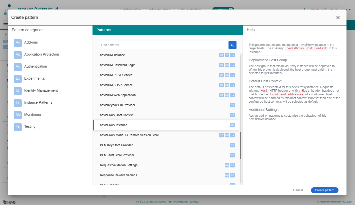Select the Monitoring category badge
The image size is (355, 205).
pyautogui.click(x=18, y=115)
